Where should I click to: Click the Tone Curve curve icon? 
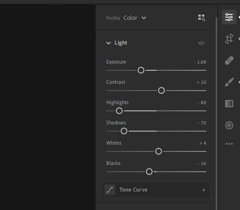coord(110,190)
